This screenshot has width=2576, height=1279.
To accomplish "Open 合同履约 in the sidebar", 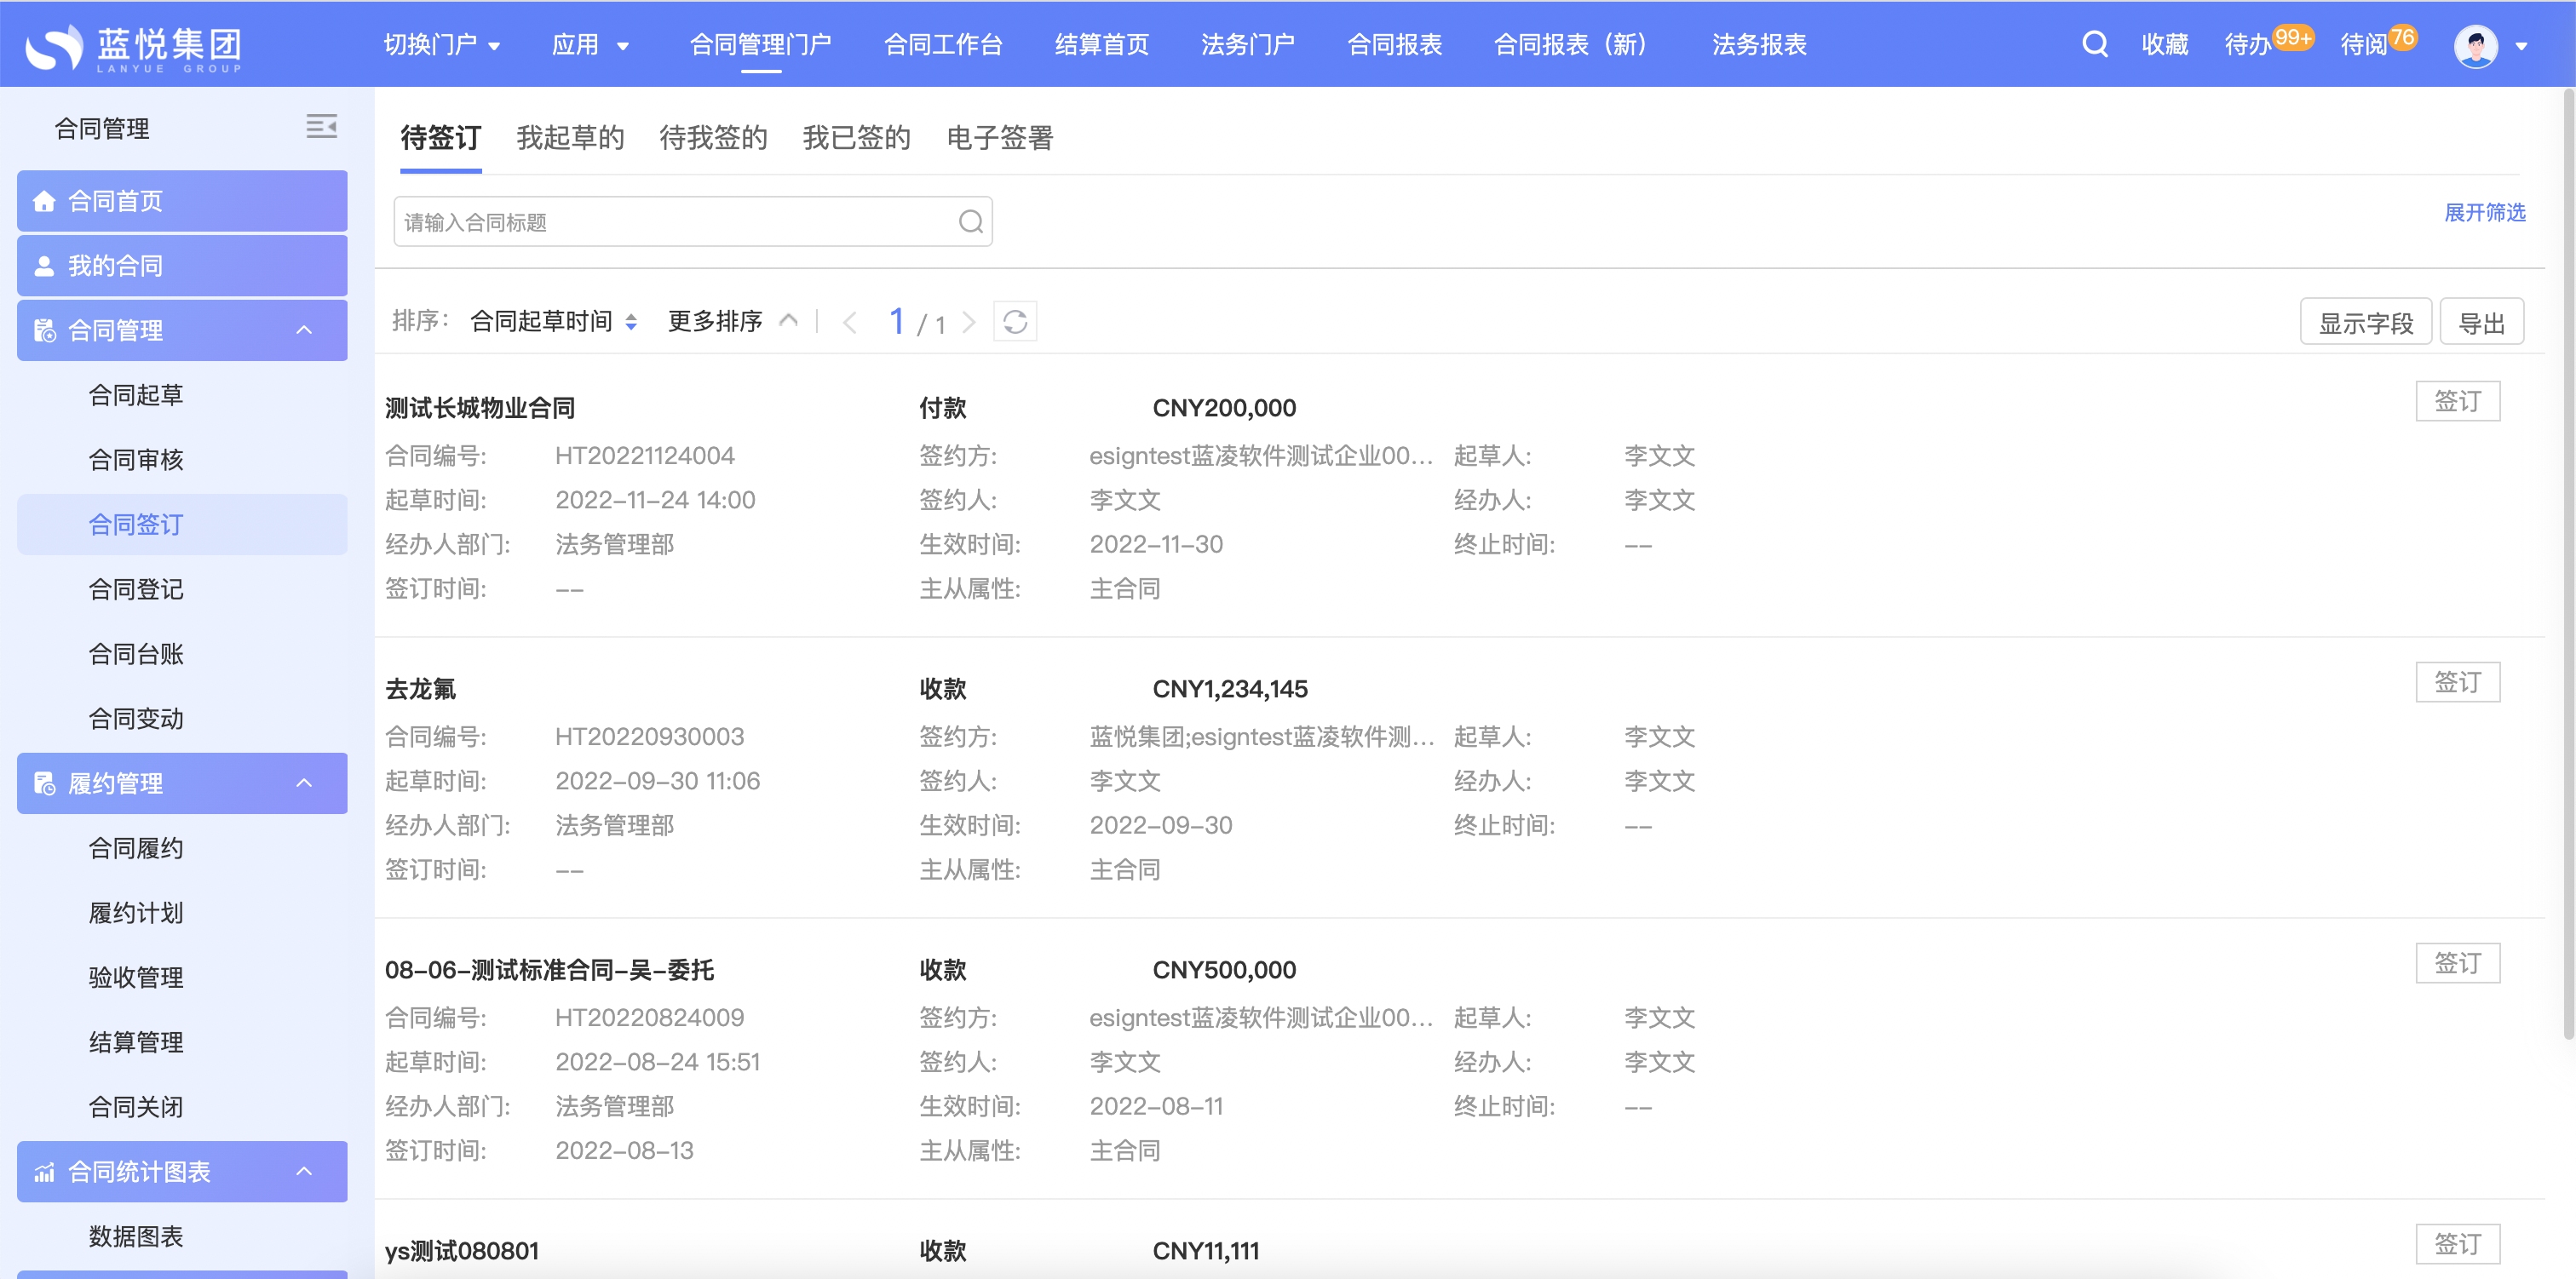I will point(136,848).
